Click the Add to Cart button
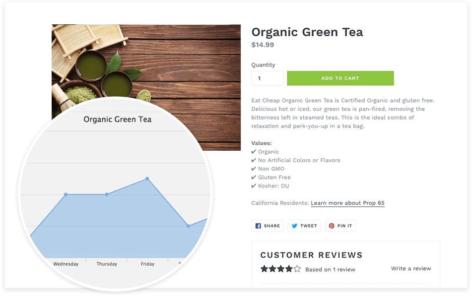Image resolution: width=473 pixels, height=298 pixels. 340,78
